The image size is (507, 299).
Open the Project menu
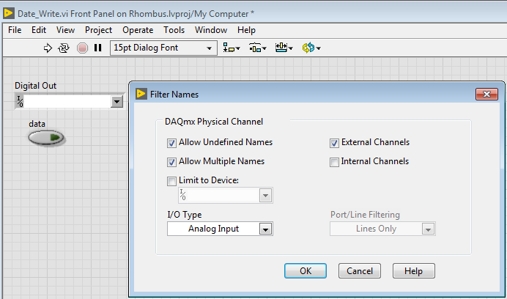99,30
